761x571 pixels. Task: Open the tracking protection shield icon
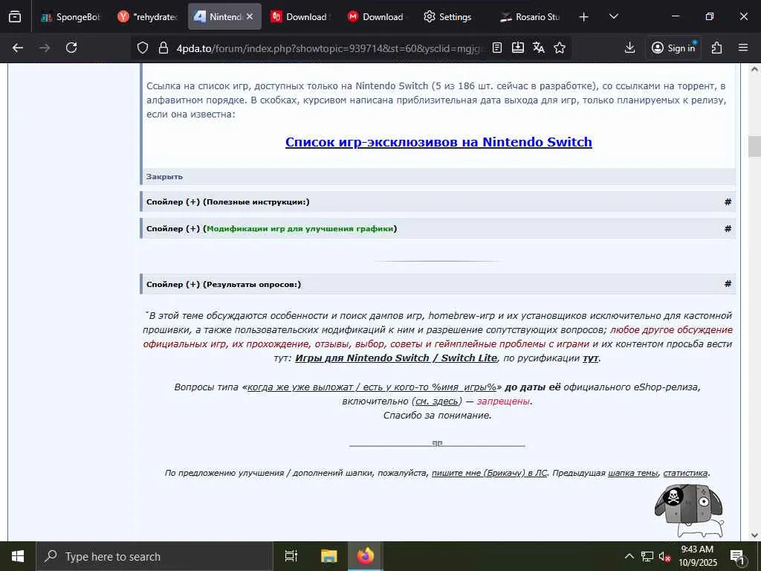(142, 48)
